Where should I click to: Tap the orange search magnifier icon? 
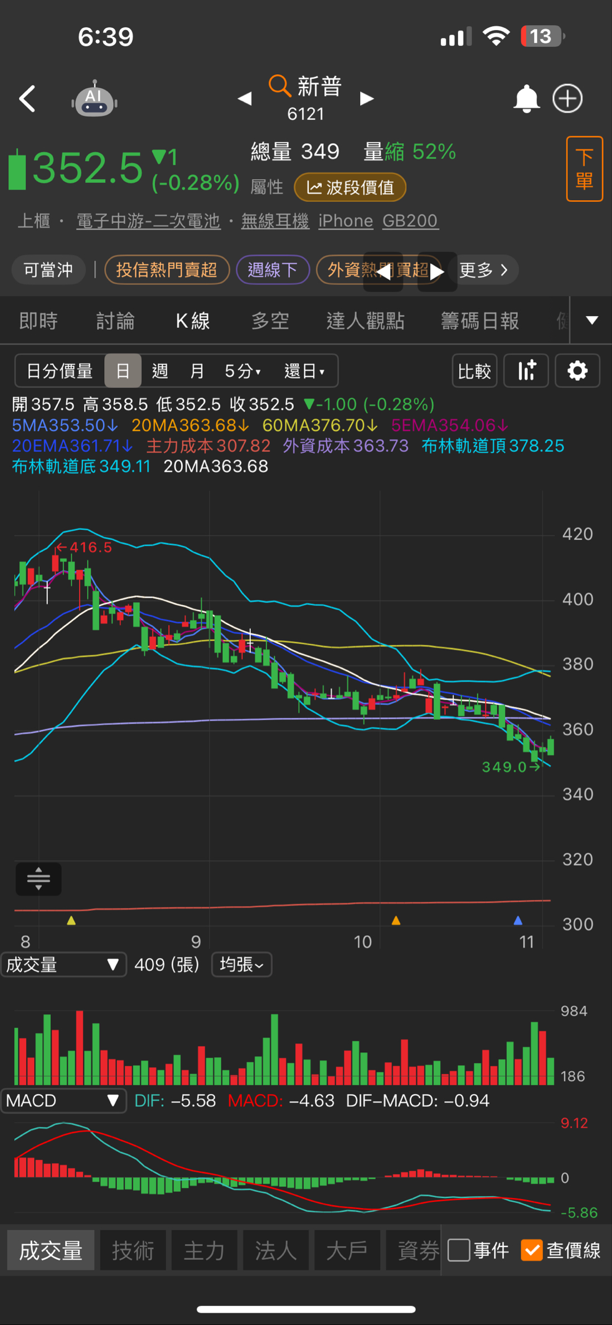tap(279, 86)
